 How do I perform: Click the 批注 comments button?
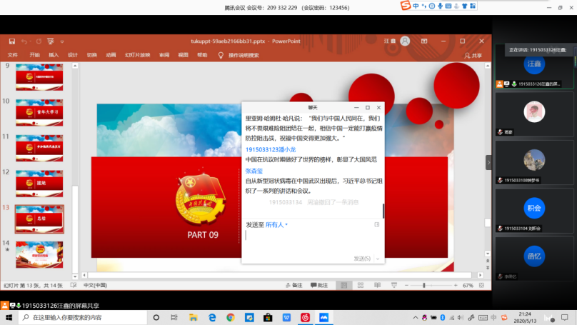[x=319, y=285]
